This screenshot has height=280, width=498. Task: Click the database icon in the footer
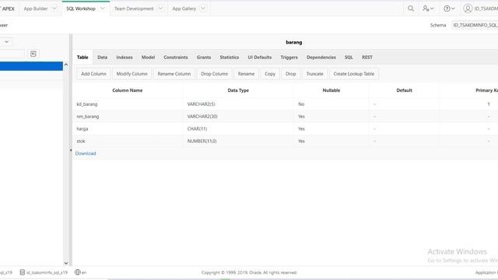pyautogui.click(x=23, y=272)
